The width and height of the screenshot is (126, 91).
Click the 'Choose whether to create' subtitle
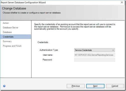point(32,13)
